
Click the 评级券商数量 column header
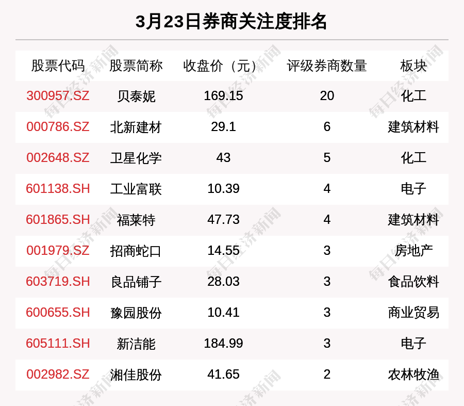(327, 66)
